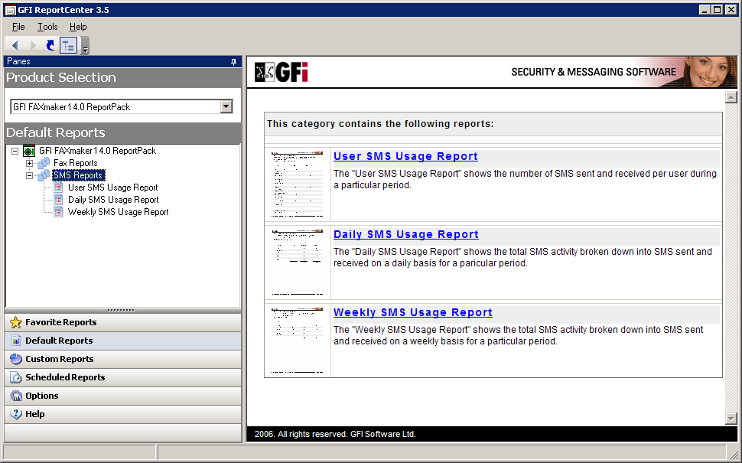Open the Tools menu
Viewport: 742px width, 463px height.
[47, 27]
